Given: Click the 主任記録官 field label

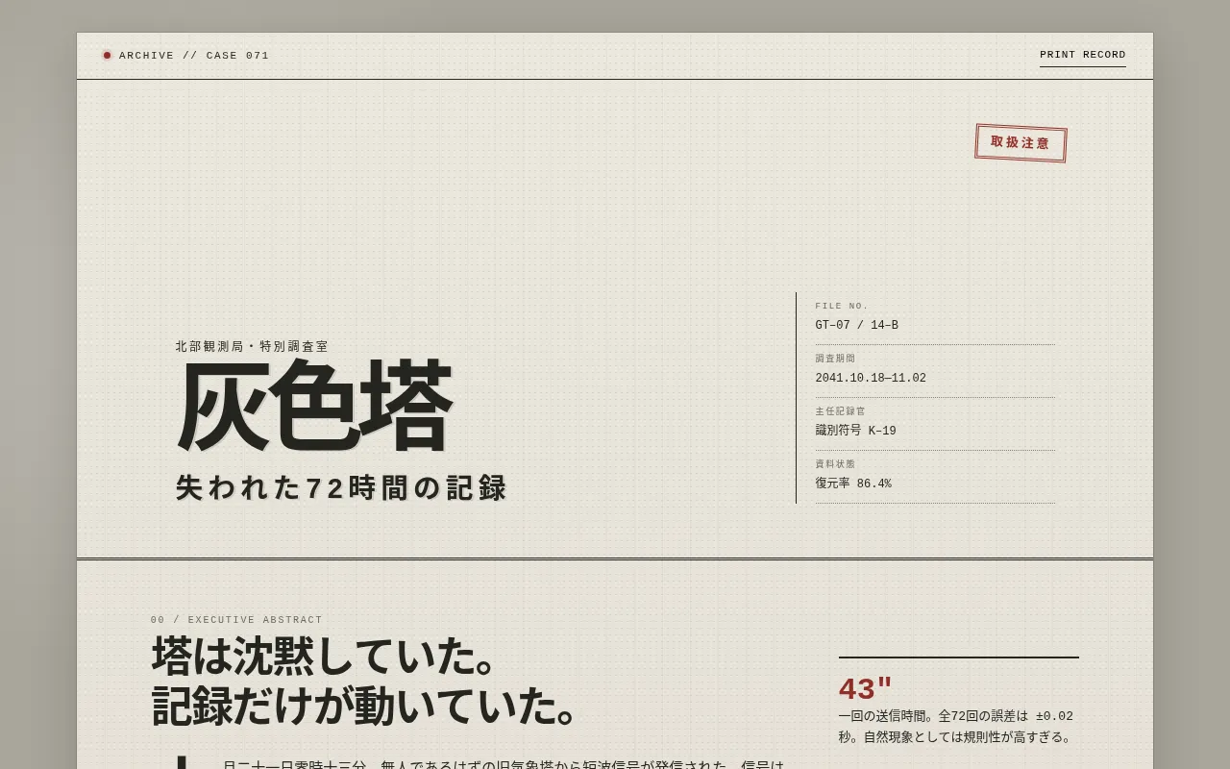Looking at the screenshot, I should (x=840, y=411).
